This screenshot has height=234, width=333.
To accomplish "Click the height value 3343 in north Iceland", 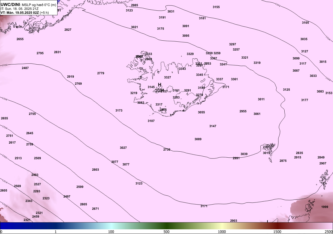I will 182,69.
